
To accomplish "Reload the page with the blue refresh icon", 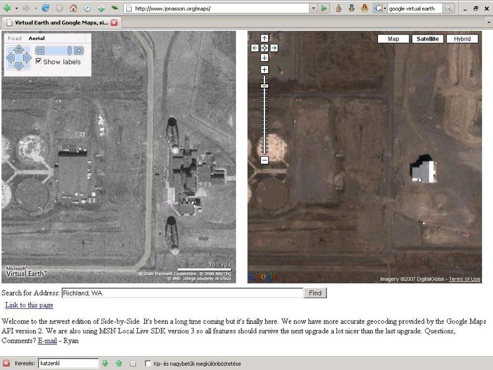I will coord(46,8).
